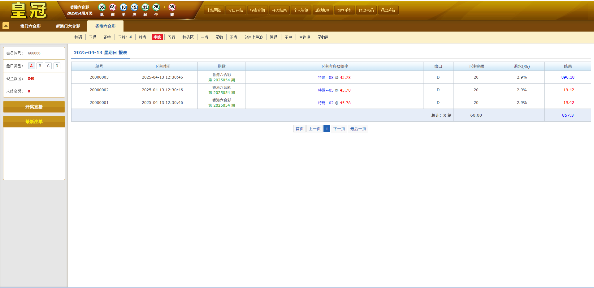Open bet link 特碼--08 @ 45.78
The image size is (594, 288).
click(334, 77)
